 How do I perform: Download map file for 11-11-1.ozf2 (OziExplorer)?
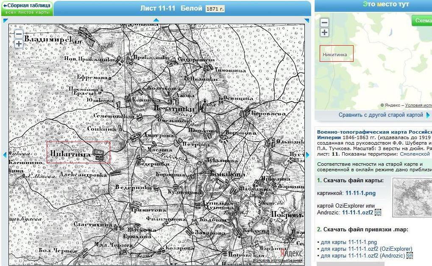(x=366, y=249)
